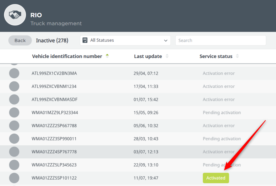
Task: Select circle for WMA01ZZZ3SP990011 row
Action: click(14, 139)
